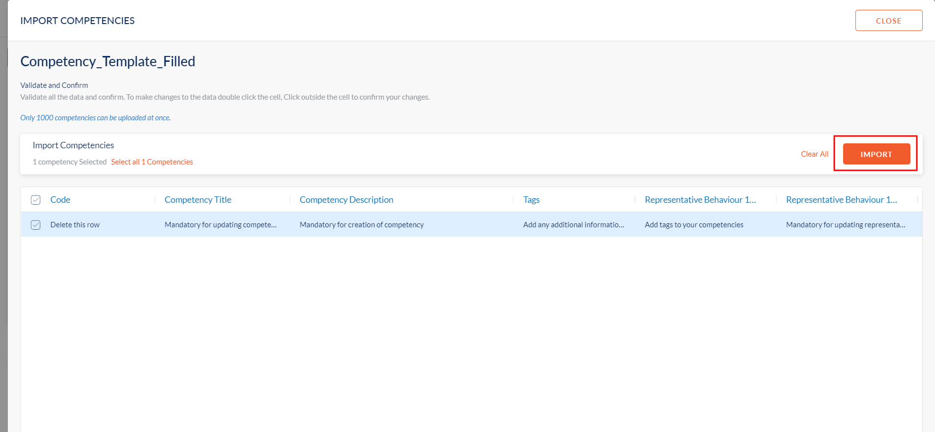
Task: Click last Representative Behaviour 1... column header
Action: coord(841,200)
